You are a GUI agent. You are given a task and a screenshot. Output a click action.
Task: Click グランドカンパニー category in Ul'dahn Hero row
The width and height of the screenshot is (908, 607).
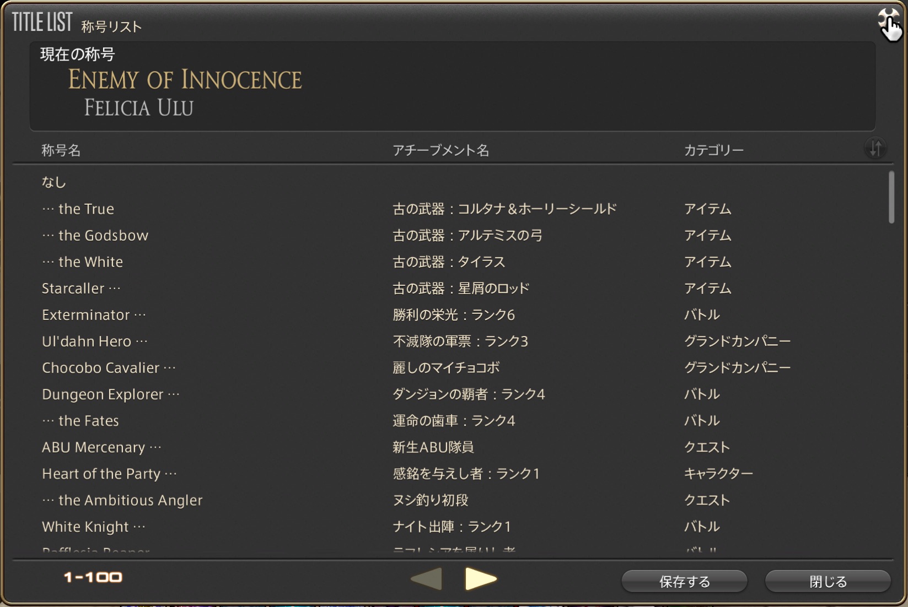click(737, 341)
